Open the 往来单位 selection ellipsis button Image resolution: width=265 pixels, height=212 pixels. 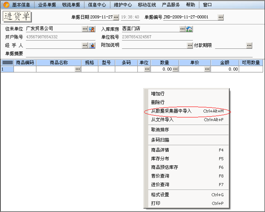tap(85, 29)
